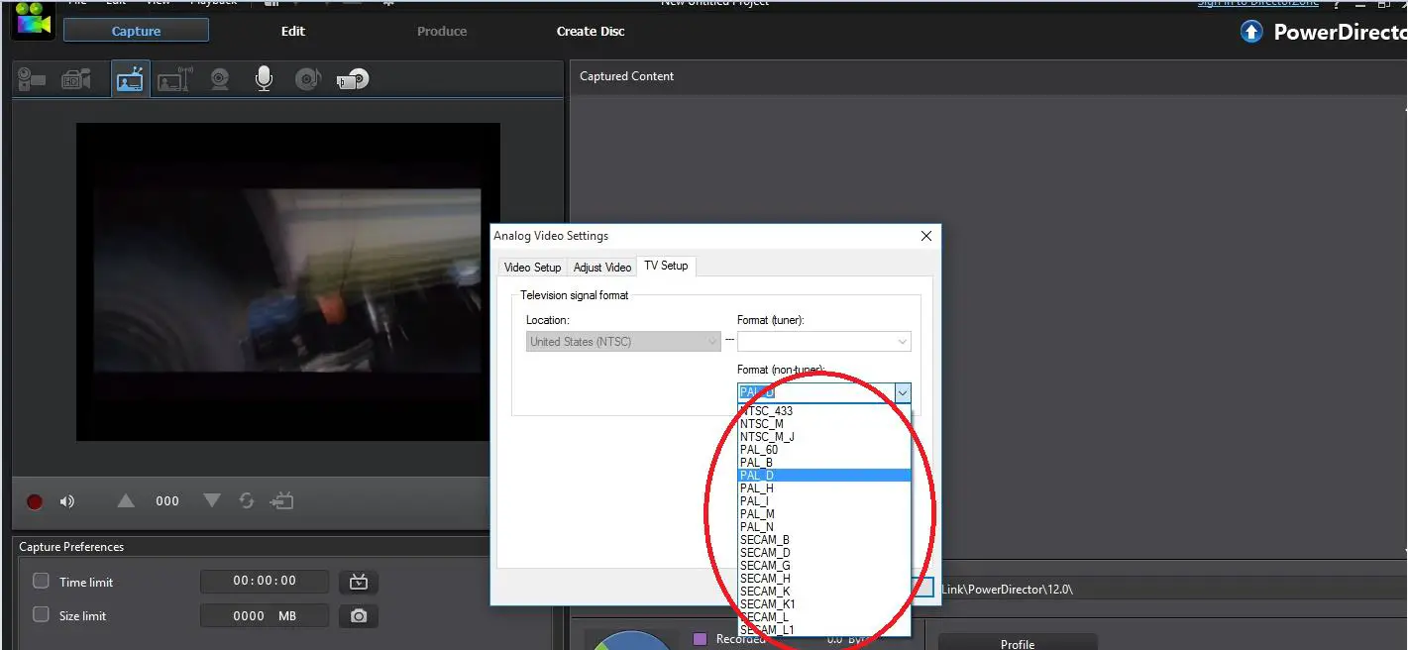
Task: Switch to the Video Setup tab
Action: [x=532, y=266]
